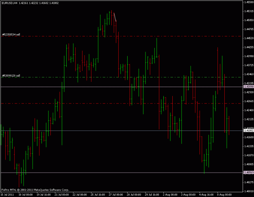This screenshot has width=254, height=197.
Task: Click the 1.44785 price axis label
Action: pyautogui.click(x=249, y=29)
